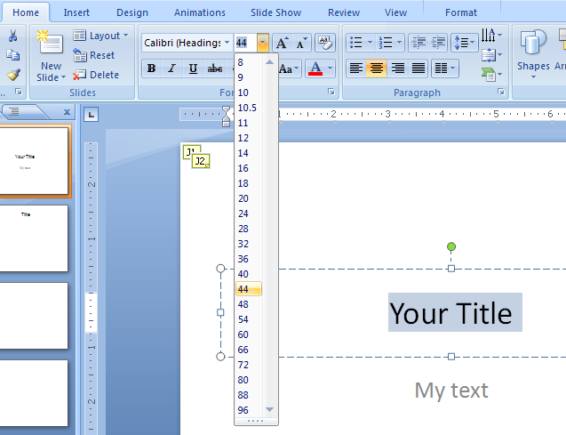This screenshot has height=435, width=566.
Task: Select font size 8 from the list
Action: pos(249,62)
